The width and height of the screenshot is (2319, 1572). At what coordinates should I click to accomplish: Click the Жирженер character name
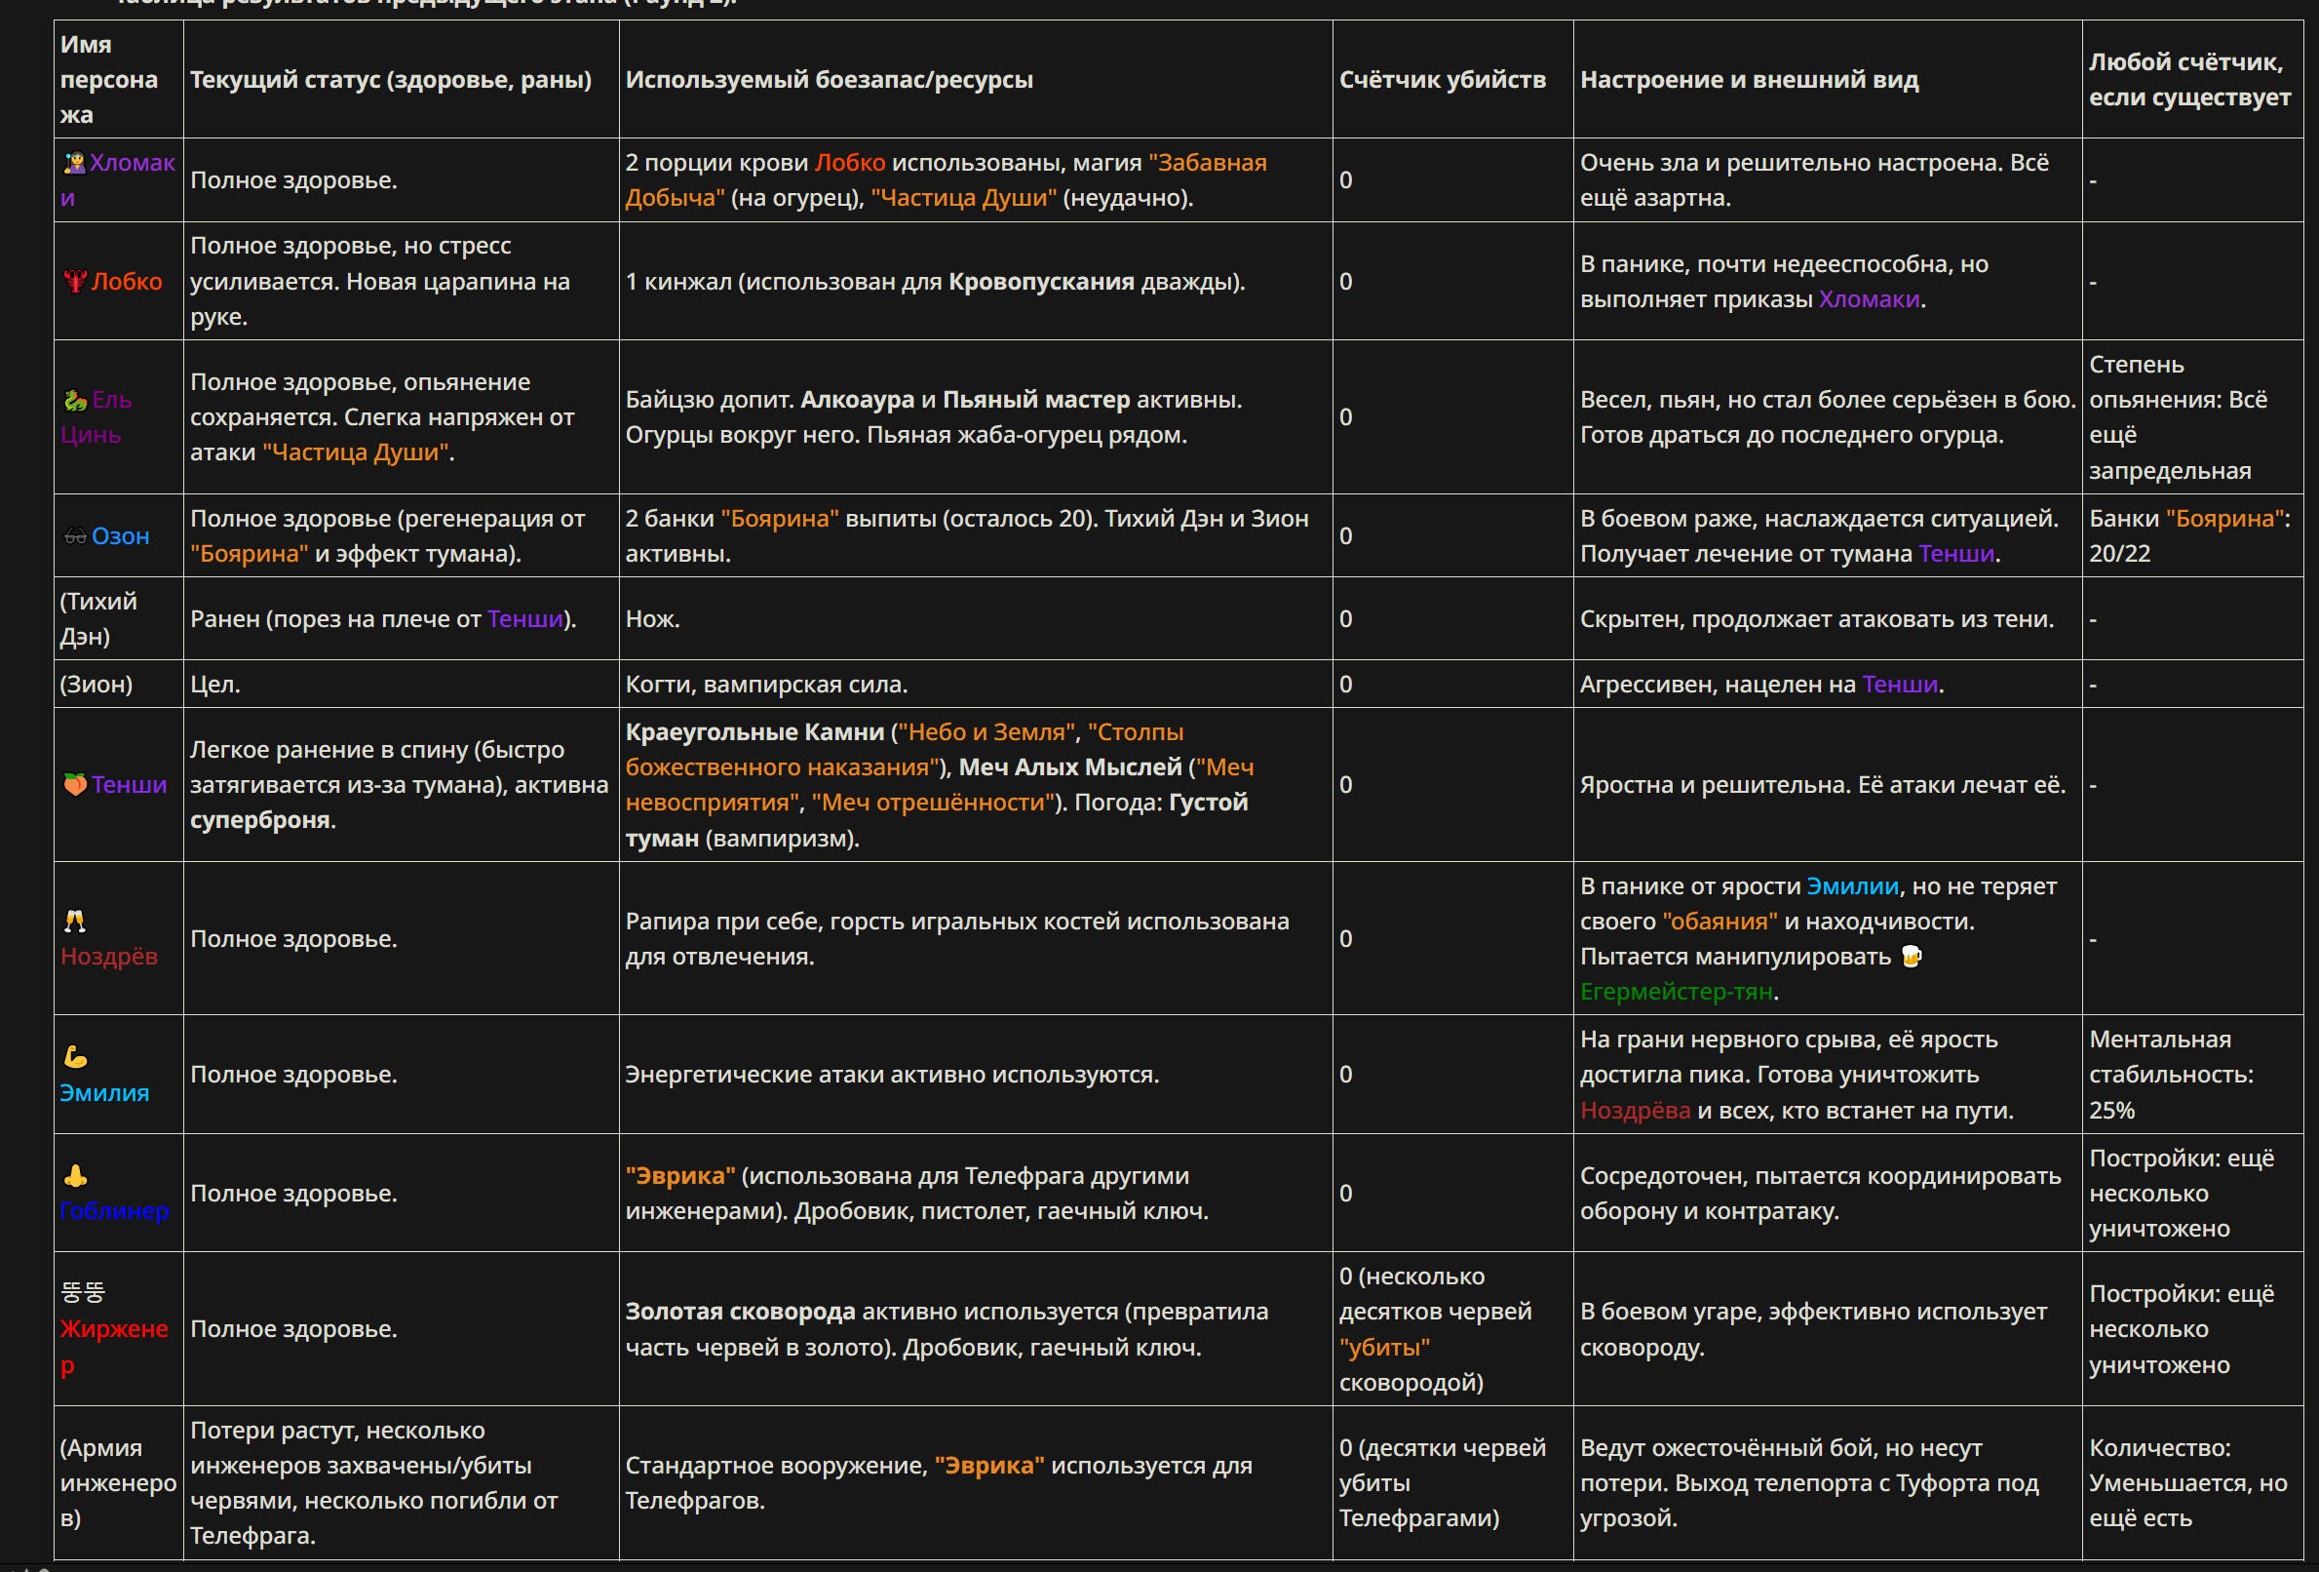click(x=114, y=1347)
